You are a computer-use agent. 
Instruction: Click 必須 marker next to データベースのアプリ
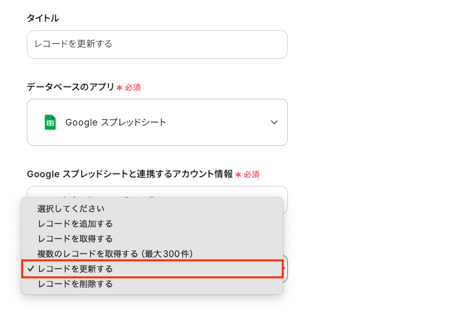tap(133, 87)
